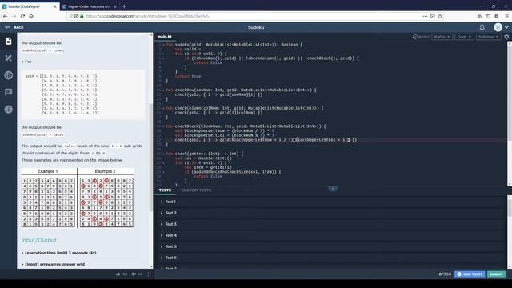Screen dimensions: 512x288
Task: Click the Example 1 sudoku grid image
Action: pyautogui.click(x=48, y=202)
